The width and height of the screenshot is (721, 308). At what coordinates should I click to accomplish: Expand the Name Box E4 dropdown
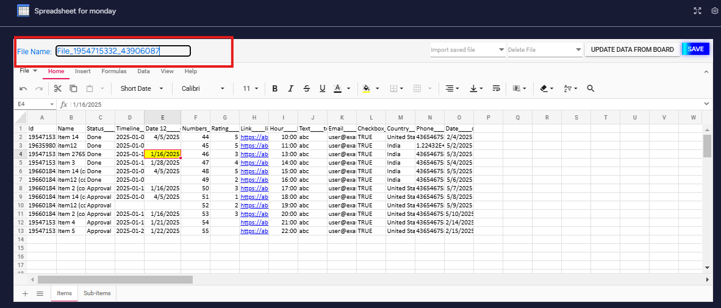click(x=51, y=104)
